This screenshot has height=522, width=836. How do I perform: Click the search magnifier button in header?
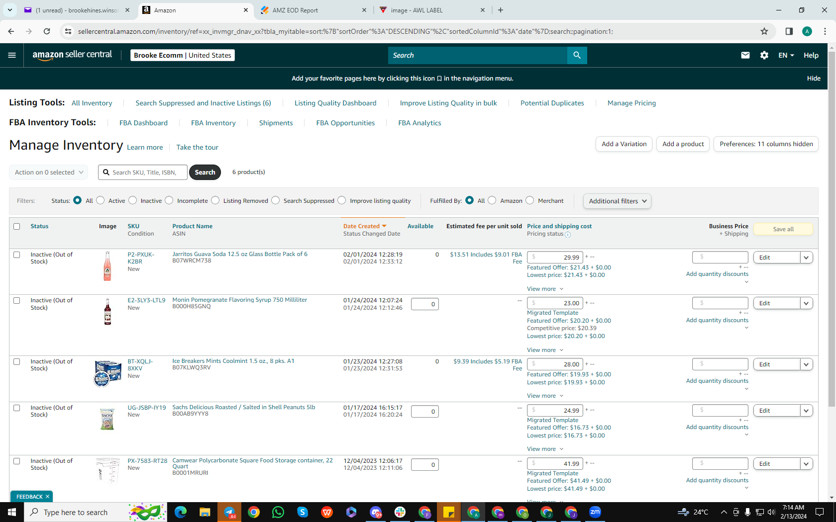pos(577,55)
